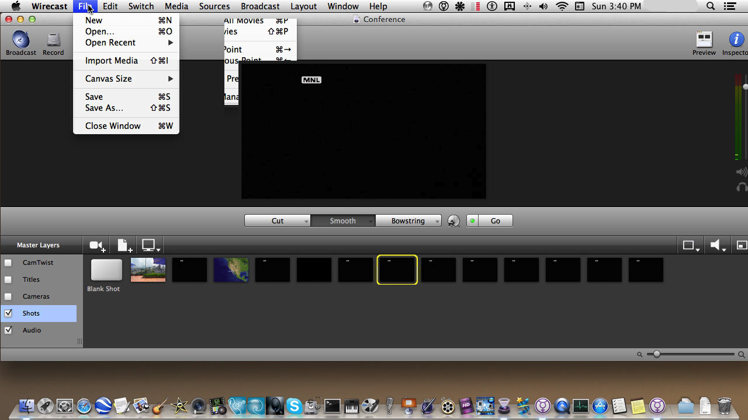Image resolution: width=748 pixels, height=420 pixels.
Task: Open Skype from the Dock
Action: point(294,405)
